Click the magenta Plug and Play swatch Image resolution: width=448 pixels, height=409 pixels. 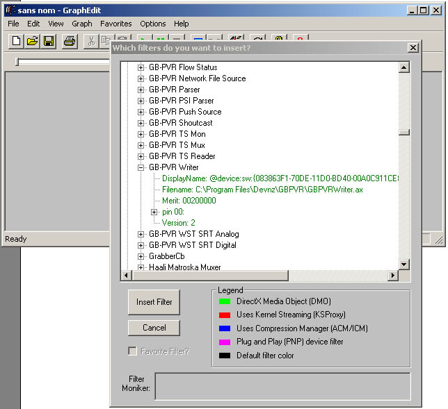click(224, 342)
